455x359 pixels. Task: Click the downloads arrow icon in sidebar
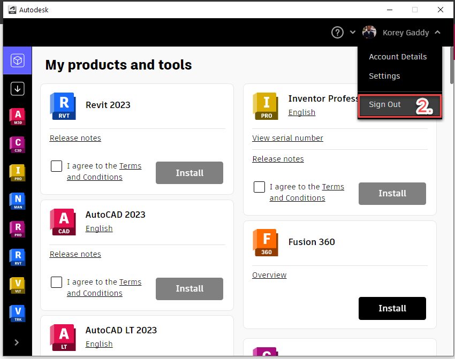pyautogui.click(x=17, y=88)
